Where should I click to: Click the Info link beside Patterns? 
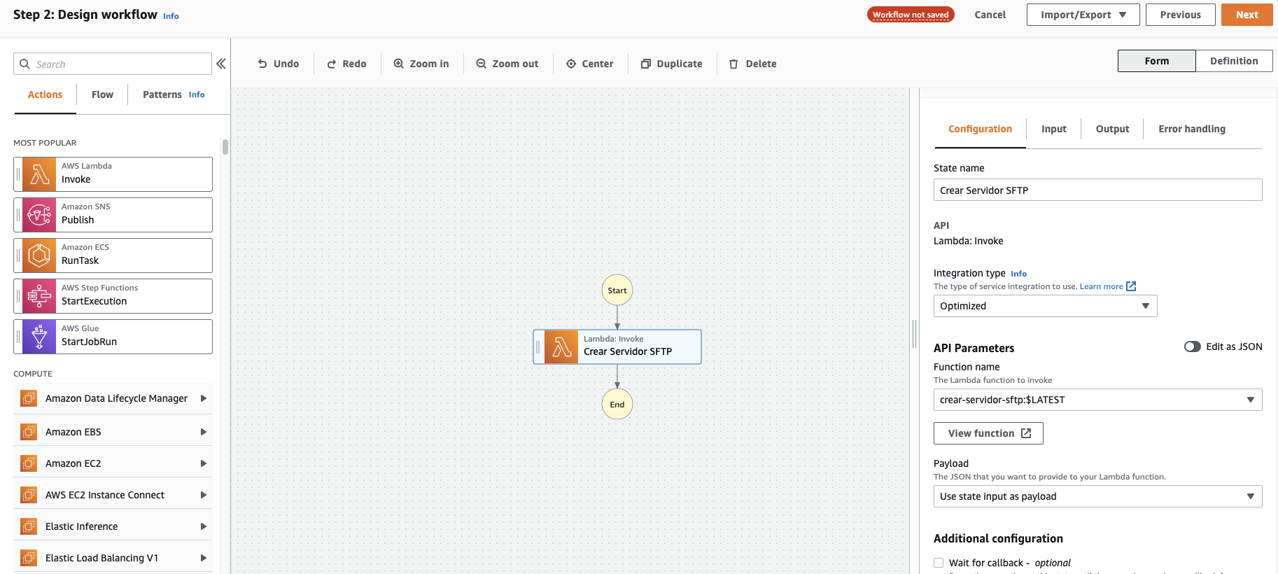tap(197, 94)
